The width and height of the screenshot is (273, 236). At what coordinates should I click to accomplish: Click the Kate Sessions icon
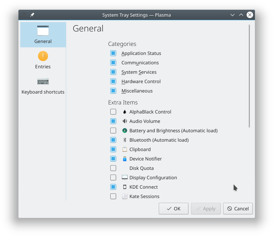coord(125,196)
